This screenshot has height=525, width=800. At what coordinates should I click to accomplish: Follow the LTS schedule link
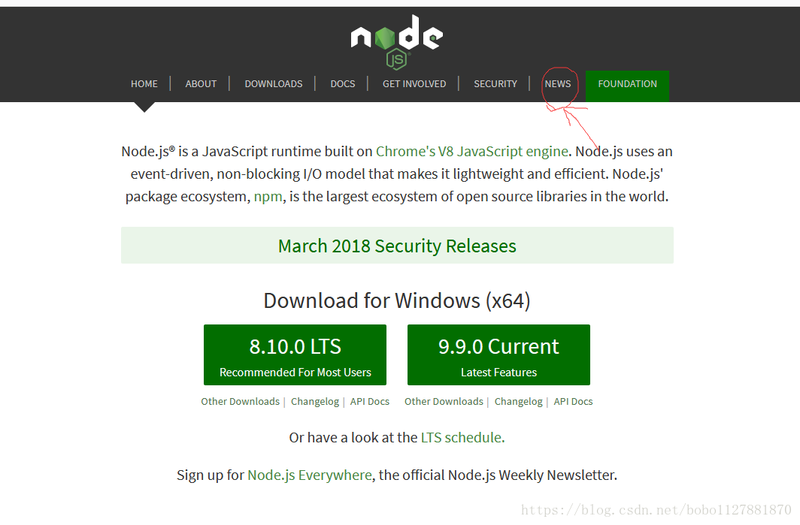pos(462,438)
